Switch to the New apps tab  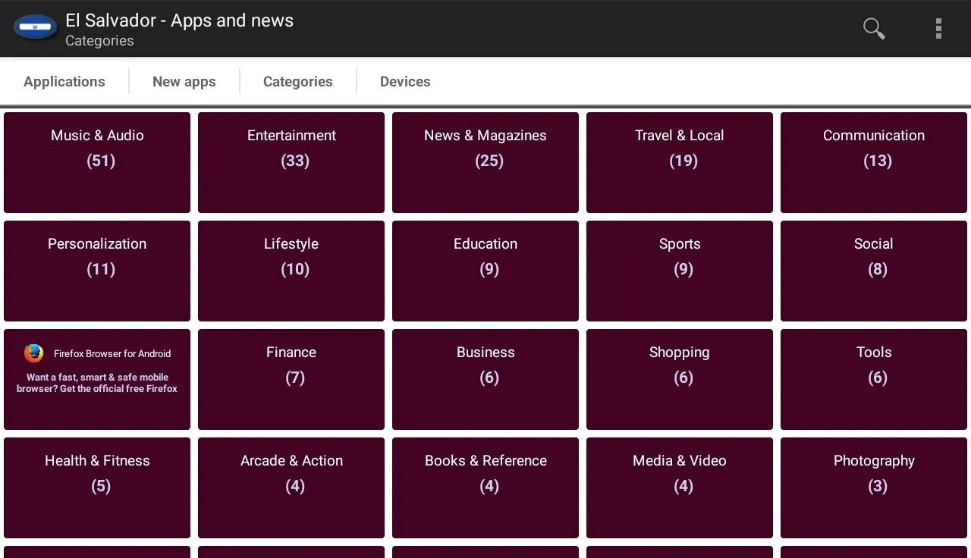click(x=184, y=81)
